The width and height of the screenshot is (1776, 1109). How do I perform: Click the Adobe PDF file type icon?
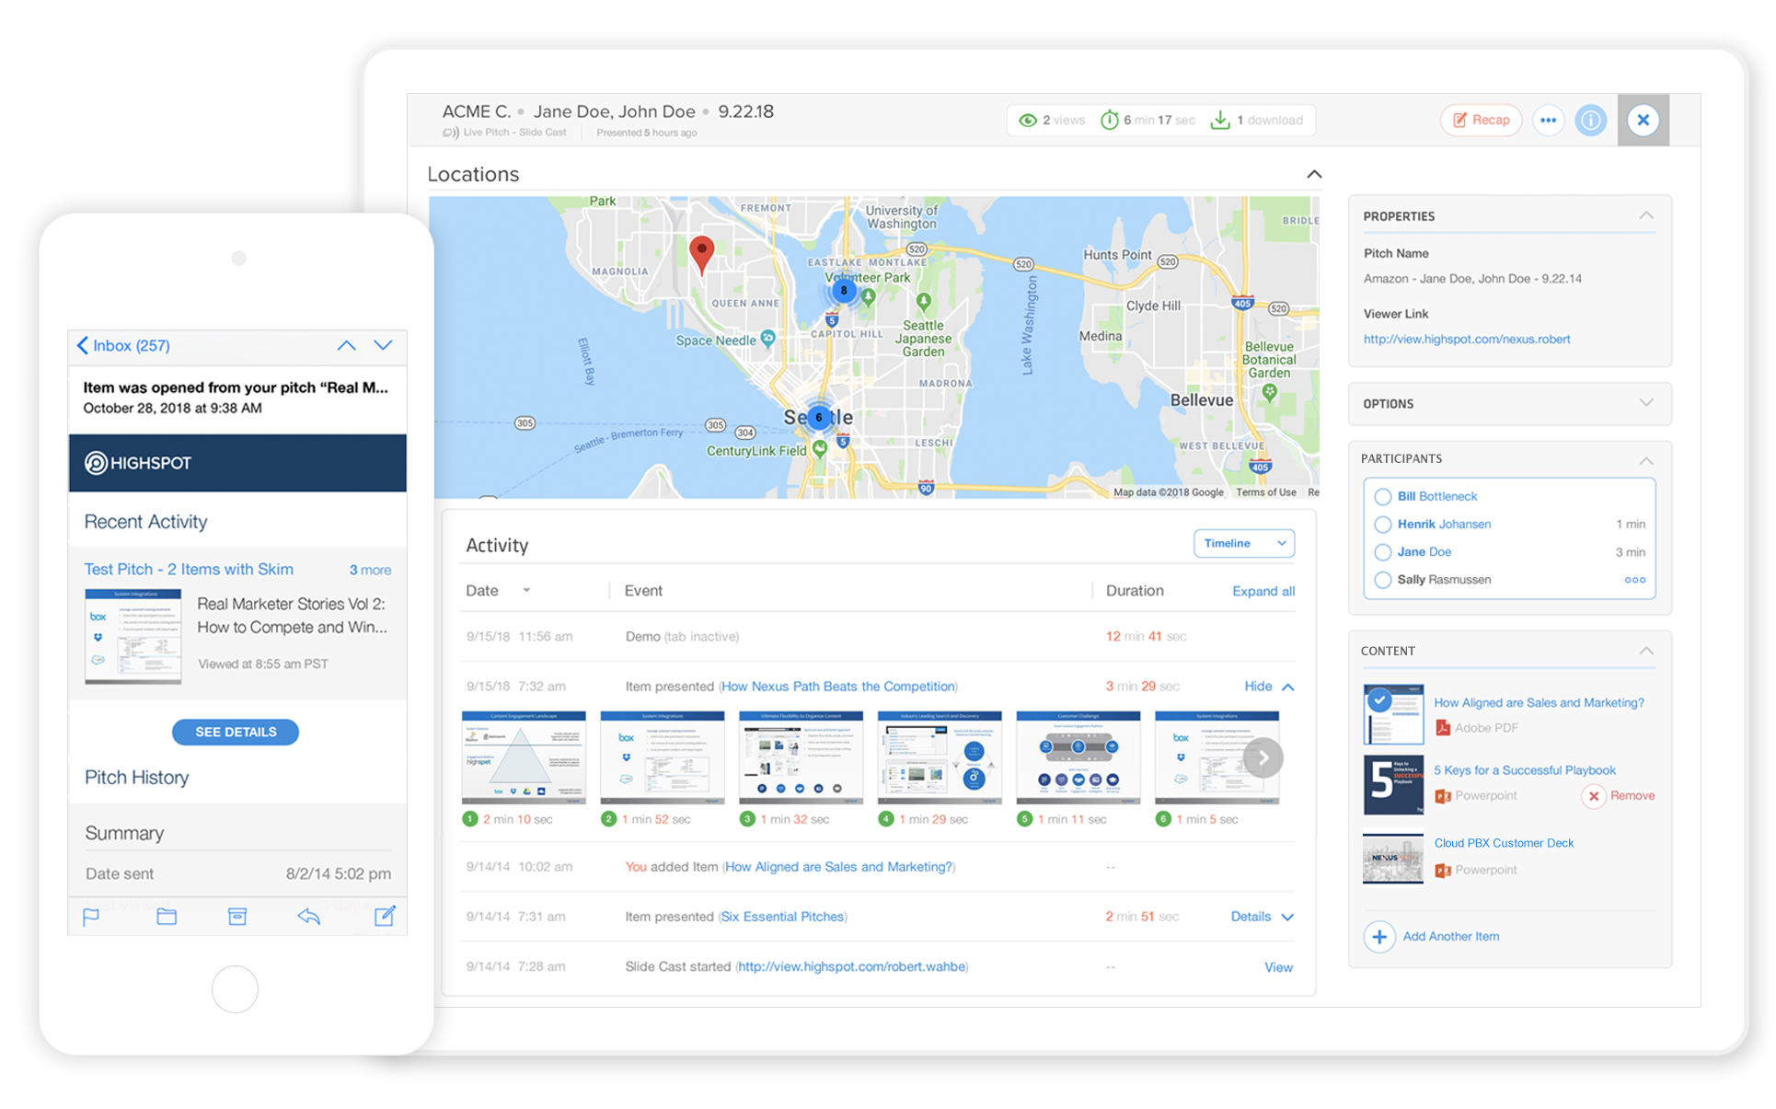pyautogui.click(x=1442, y=728)
